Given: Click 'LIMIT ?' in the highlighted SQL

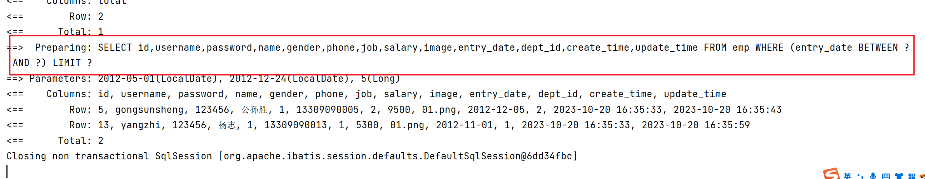Looking at the screenshot, I should tap(72, 63).
